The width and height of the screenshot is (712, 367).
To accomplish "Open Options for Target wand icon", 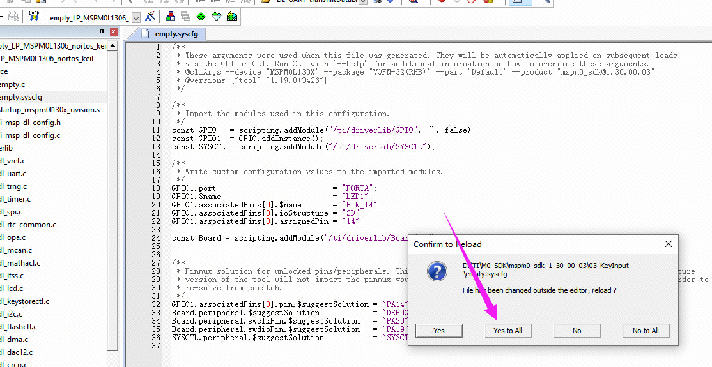I will [150, 17].
